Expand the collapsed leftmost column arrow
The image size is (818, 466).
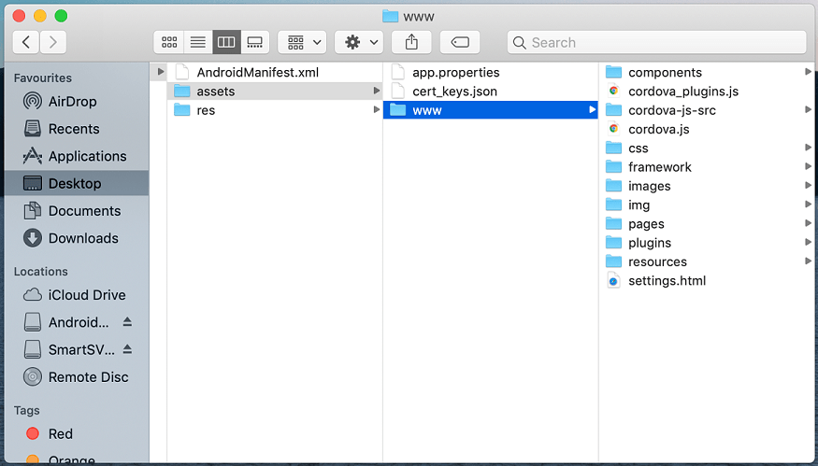pos(161,72)
